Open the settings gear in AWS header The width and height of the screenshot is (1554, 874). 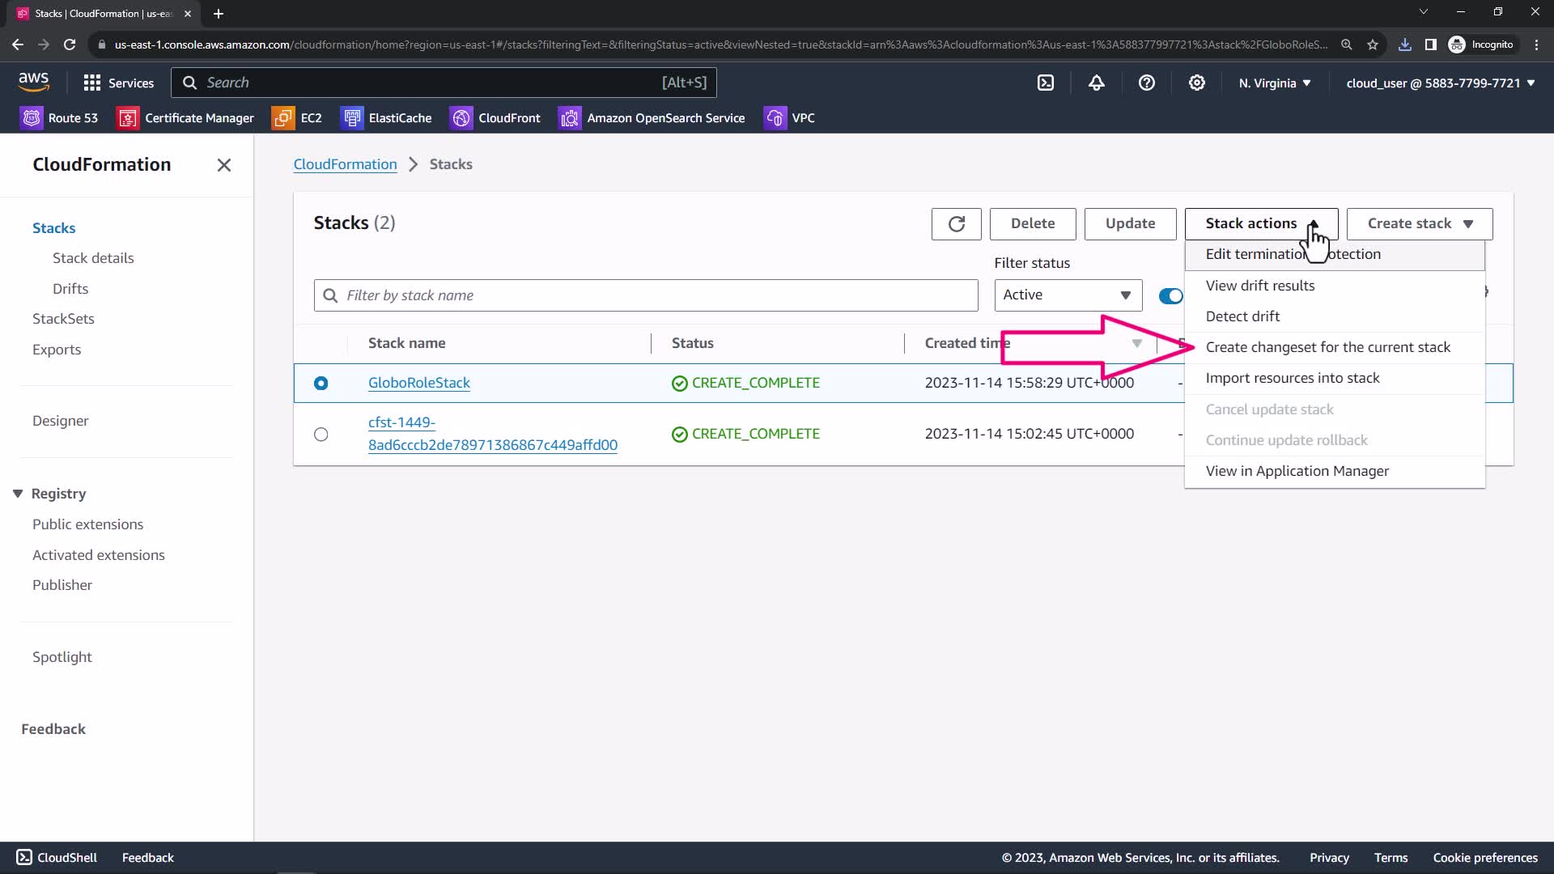click(1196, 83)
